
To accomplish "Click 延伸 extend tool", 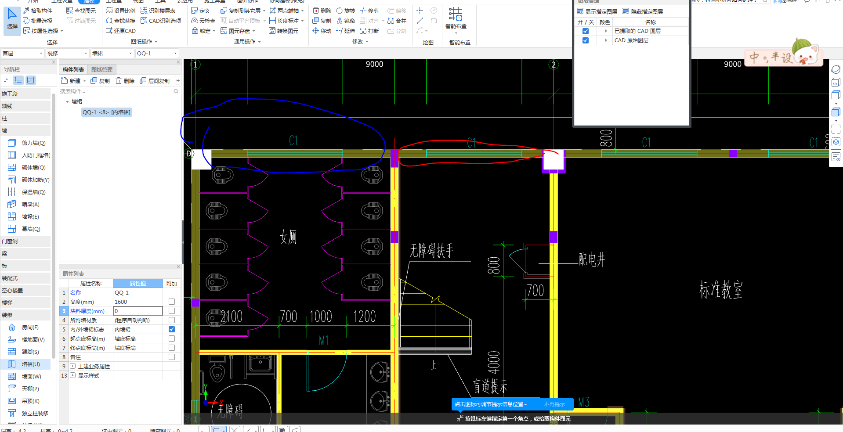I will (x=346, y=31).
